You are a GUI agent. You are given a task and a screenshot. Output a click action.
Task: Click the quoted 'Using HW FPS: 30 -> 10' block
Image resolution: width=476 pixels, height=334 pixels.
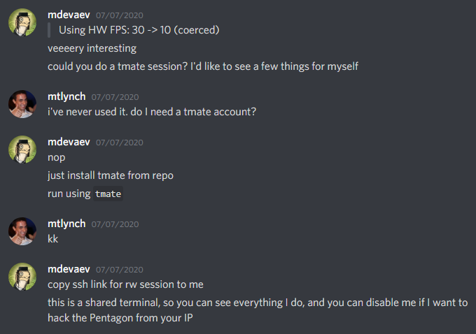point(139,30)
